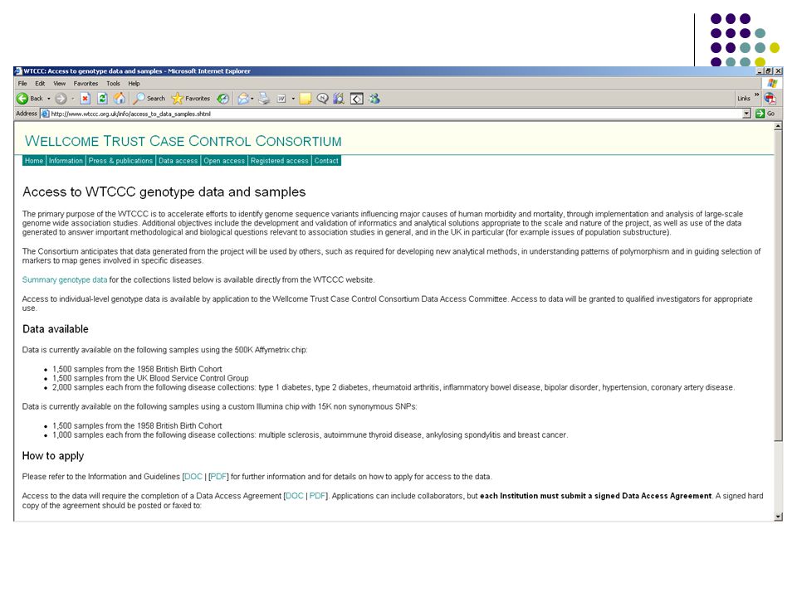Click the Links toolbar label
Viewport: 797px width, 597px height.
tap(744, 99)
